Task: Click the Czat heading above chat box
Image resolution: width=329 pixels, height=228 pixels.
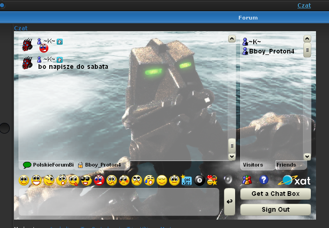Action: tap(21, 28)
